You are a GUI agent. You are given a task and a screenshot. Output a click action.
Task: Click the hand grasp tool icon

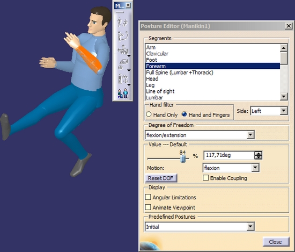tap(123, 64)
